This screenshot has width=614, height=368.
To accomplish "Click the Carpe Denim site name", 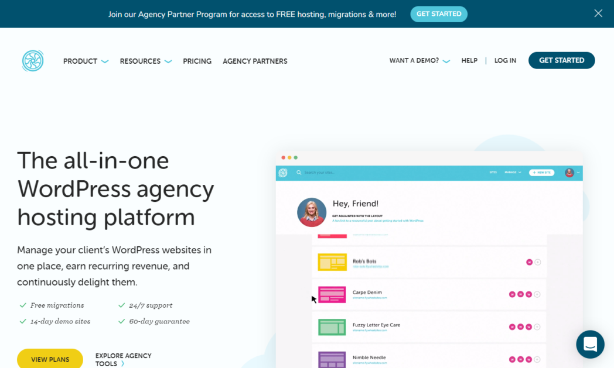I will [367, 292].
